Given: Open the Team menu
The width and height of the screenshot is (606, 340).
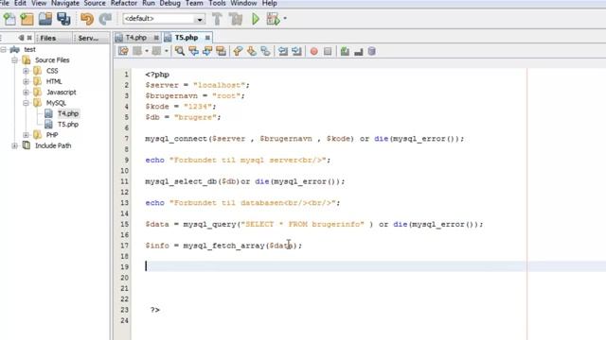Looking at the screenshot, I should [x=194, y=3].
